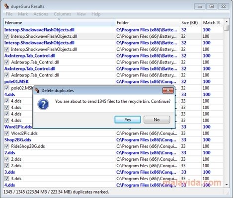Image resolution: width=233 pixels, height=198 pixels.
Task: Open the Mark menu
Action: (23, 14)
